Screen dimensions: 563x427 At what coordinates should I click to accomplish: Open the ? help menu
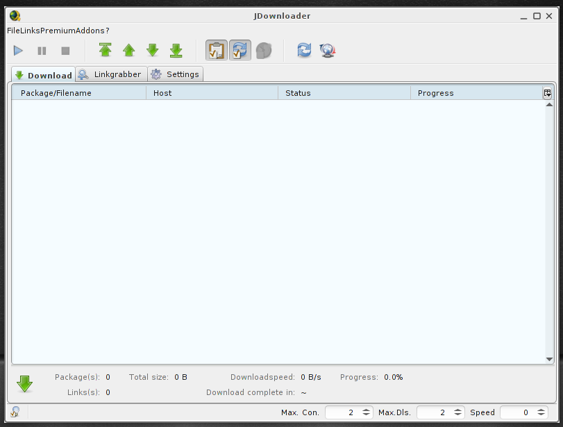108,31
